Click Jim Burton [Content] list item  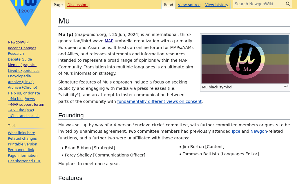pos(203,147)
